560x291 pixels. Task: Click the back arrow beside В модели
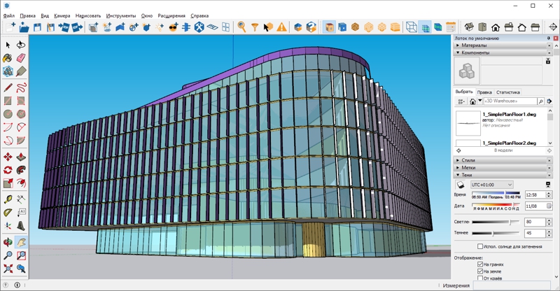pyautogui.click(x=458, y=150)
